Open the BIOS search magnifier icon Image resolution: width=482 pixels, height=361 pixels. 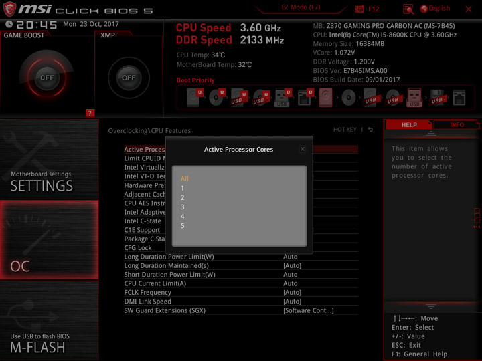[408, 9]
